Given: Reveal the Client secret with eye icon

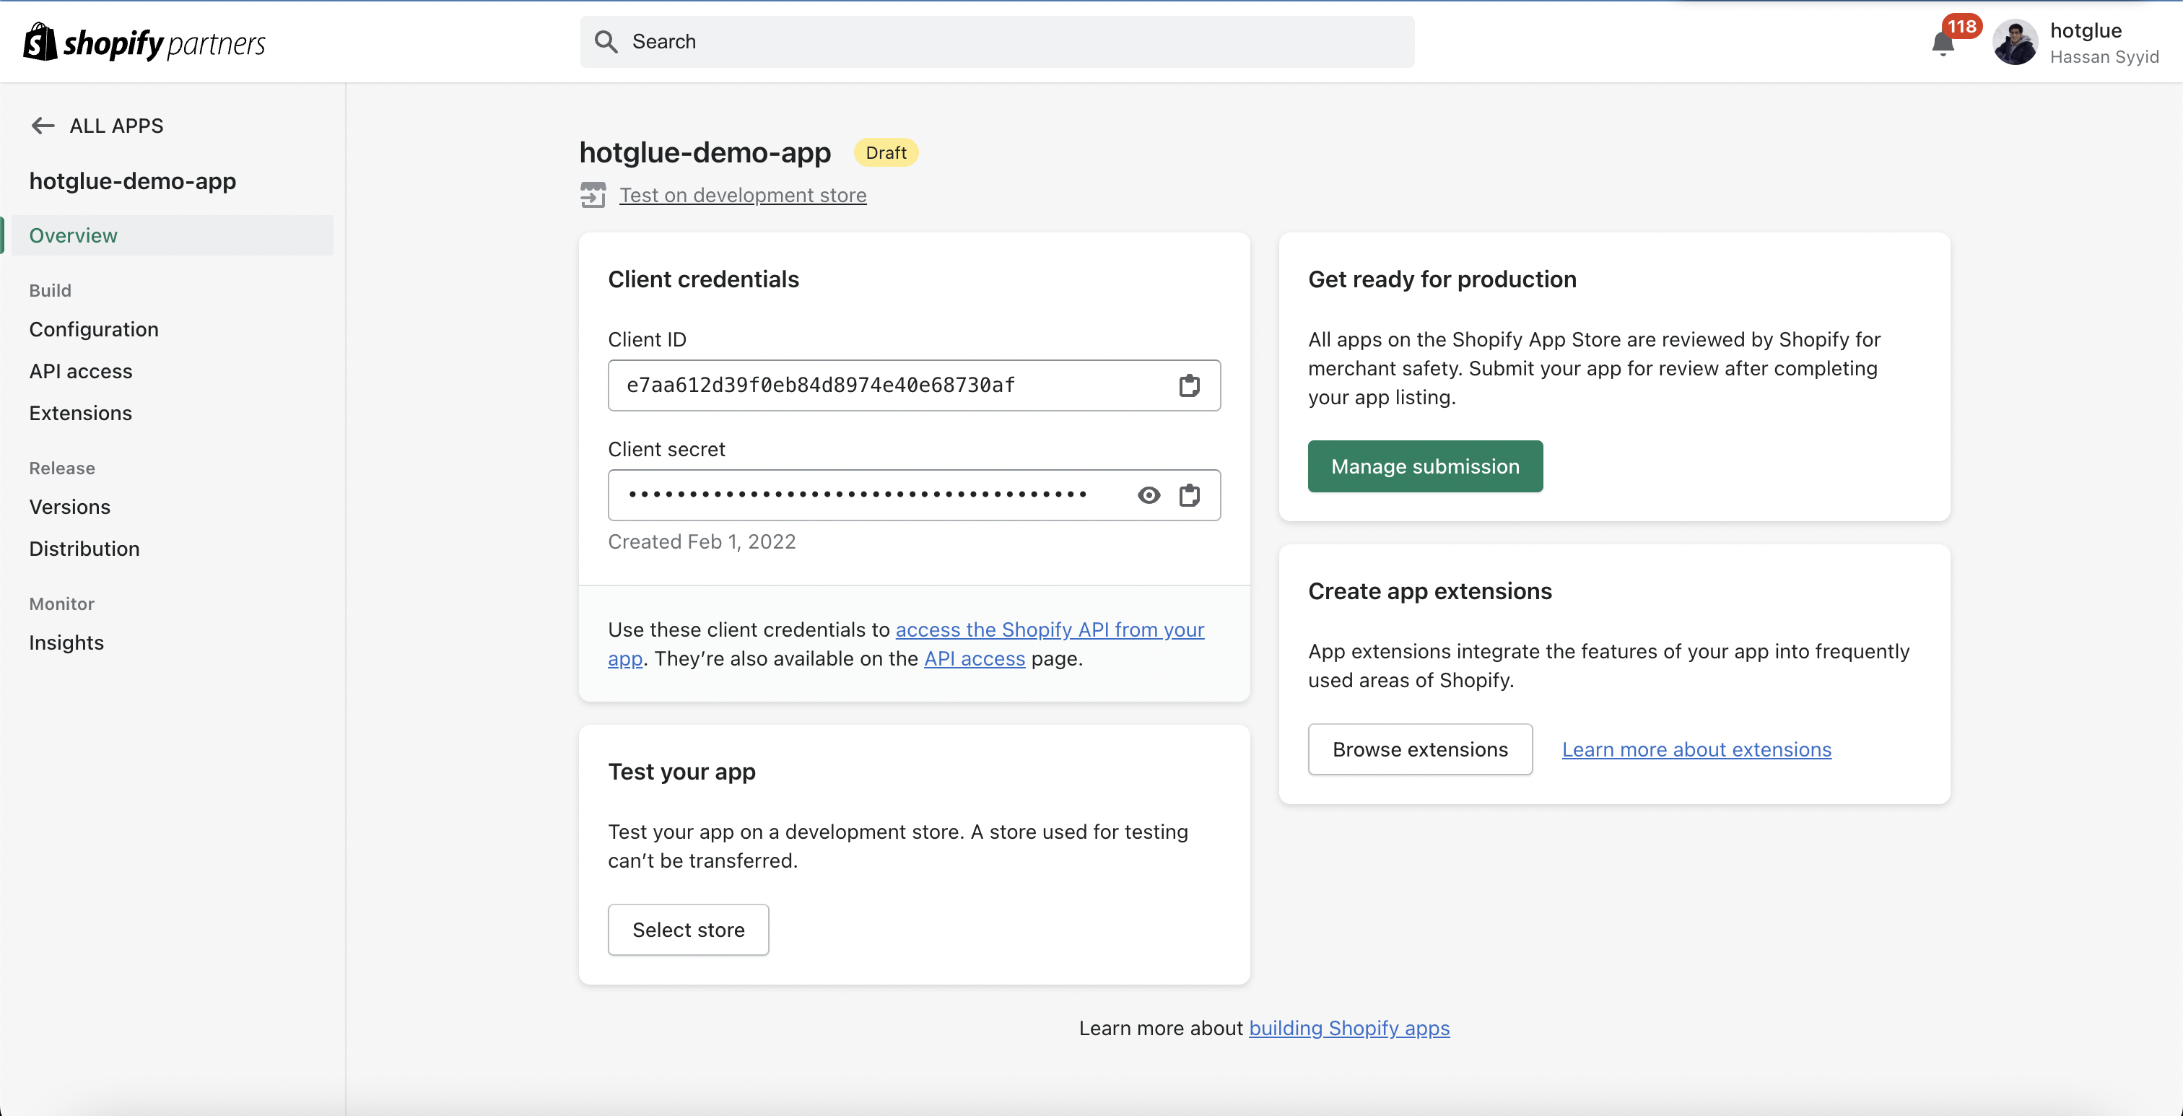Looking at the screenshot, I should (1149, 495).
